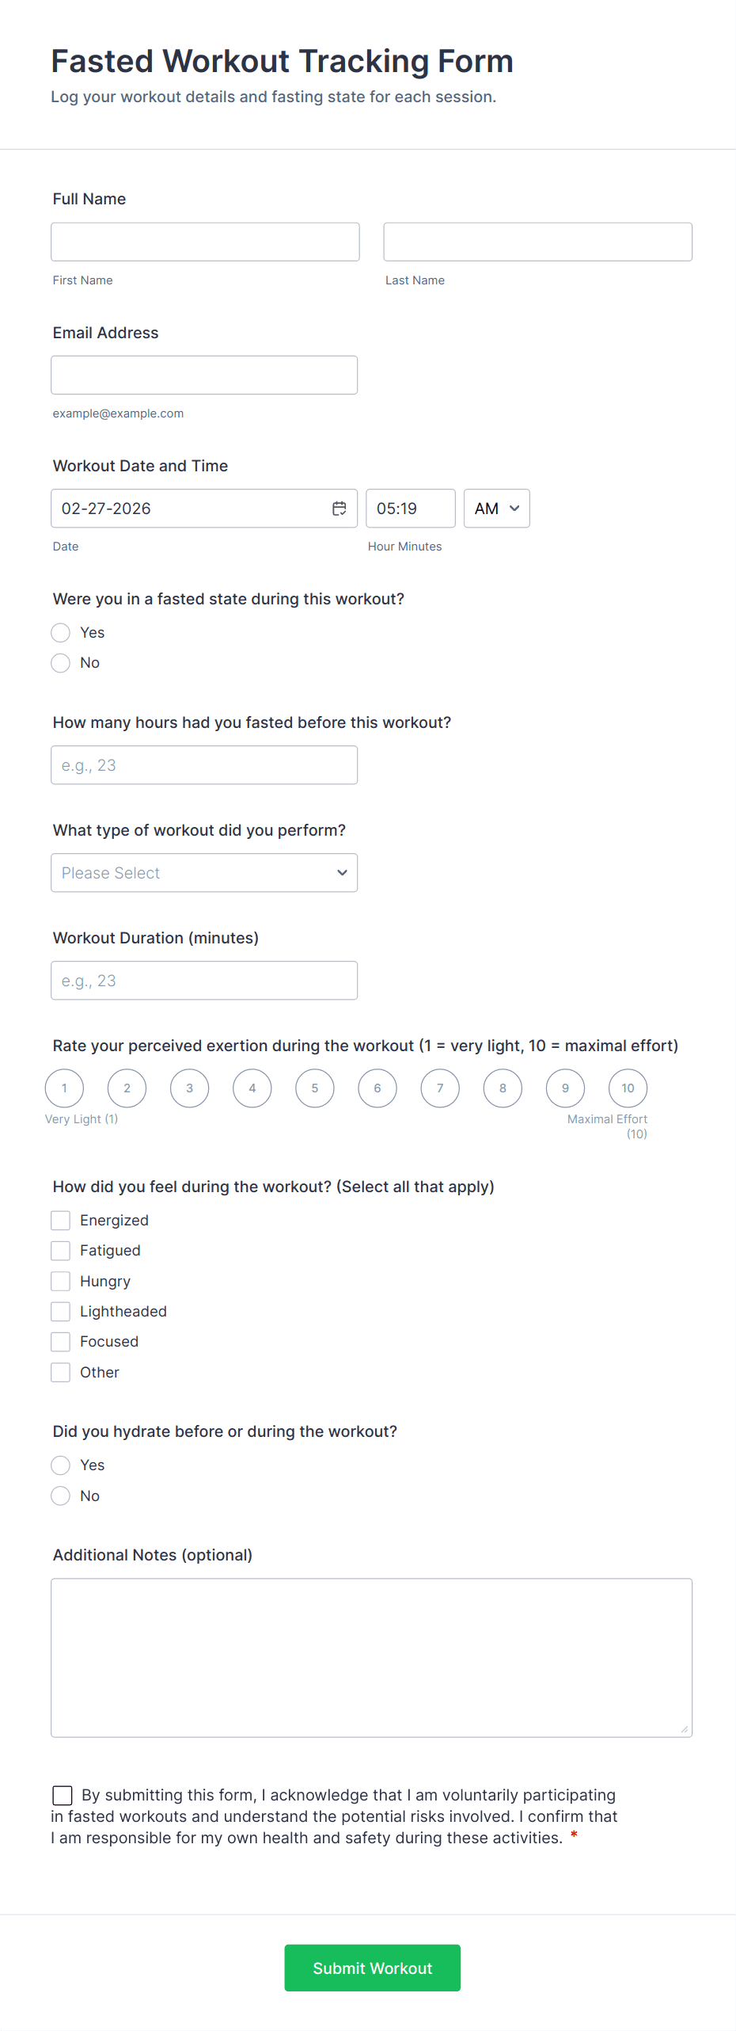The width and height of the screenshot is (736, 2031).
Task: Click the Email Address field
Action: (x=204, y=375)
